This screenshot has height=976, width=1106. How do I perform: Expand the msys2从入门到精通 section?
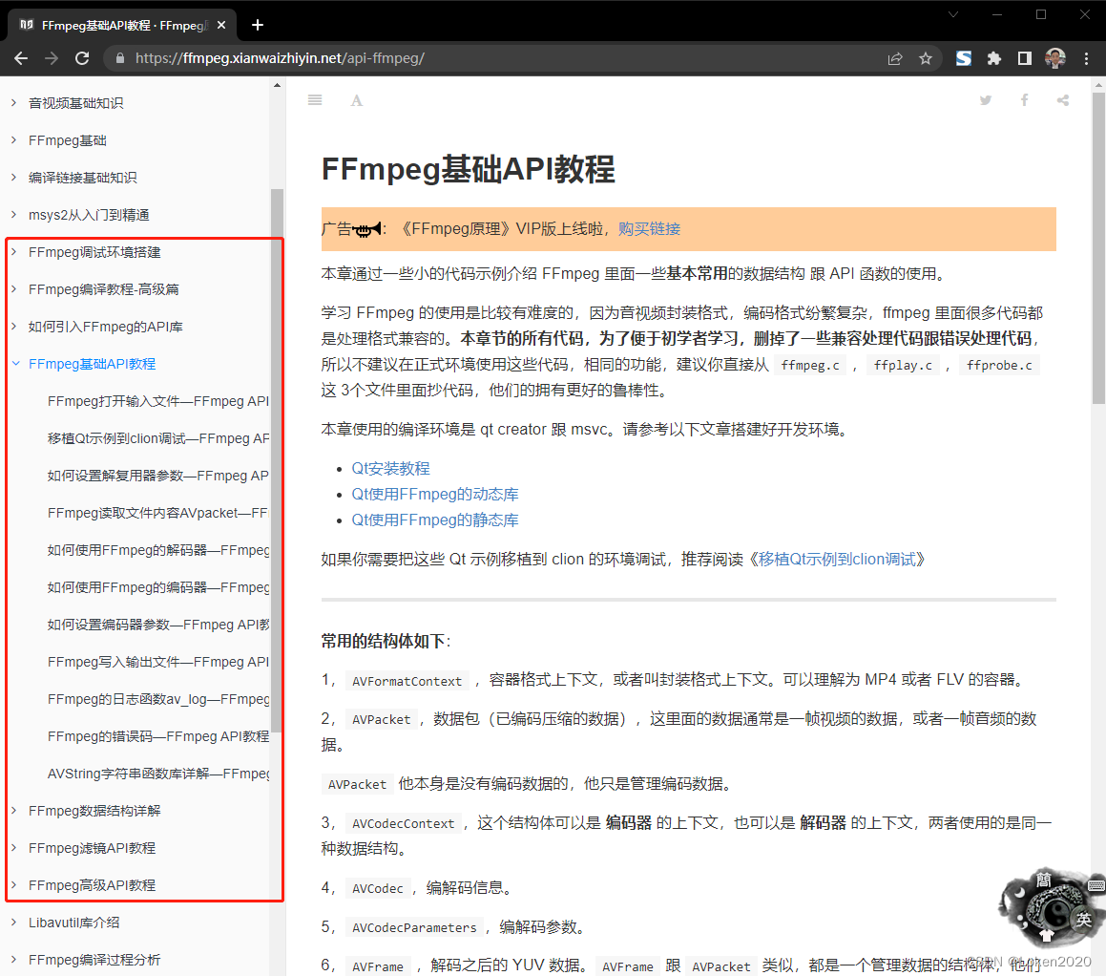[14, 214]
